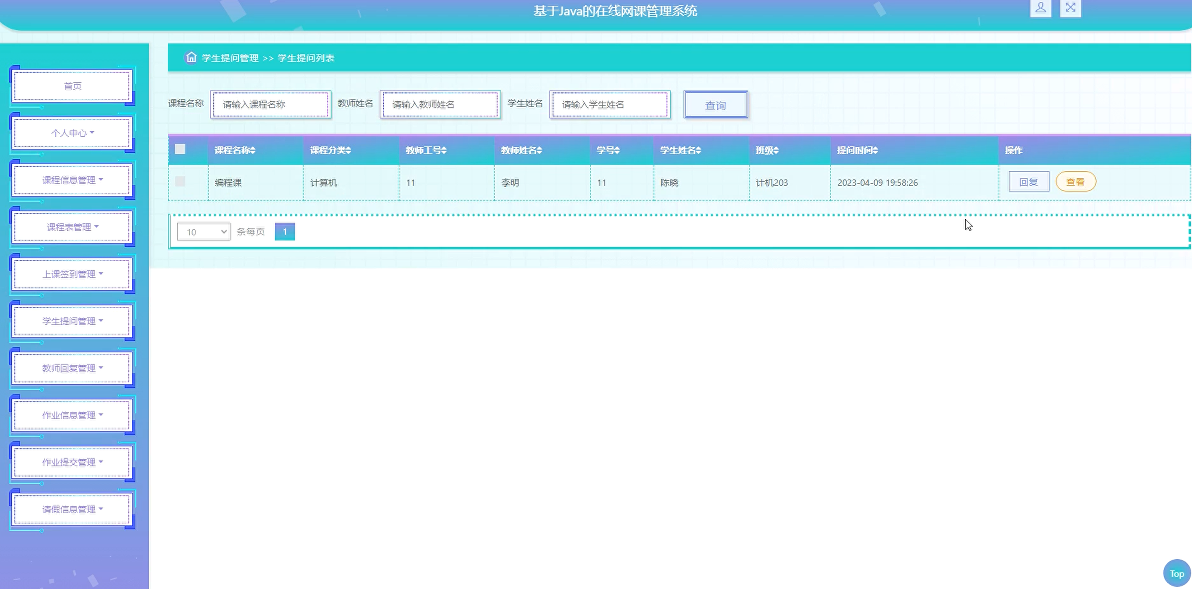
Task: Select the 2023-04-09 19:58:26 time cell
Action: tap(915, 183)
